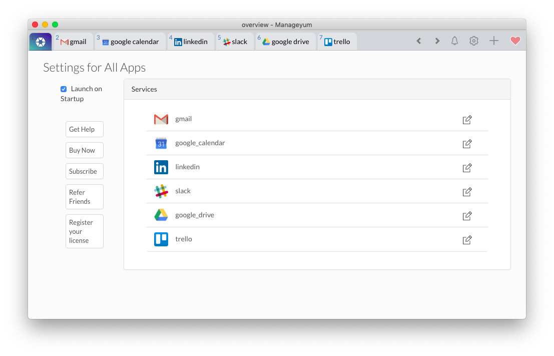The image size is (554, 356).
Task: Open the Manageyum overview home tab
Action: tap(41, 42)
